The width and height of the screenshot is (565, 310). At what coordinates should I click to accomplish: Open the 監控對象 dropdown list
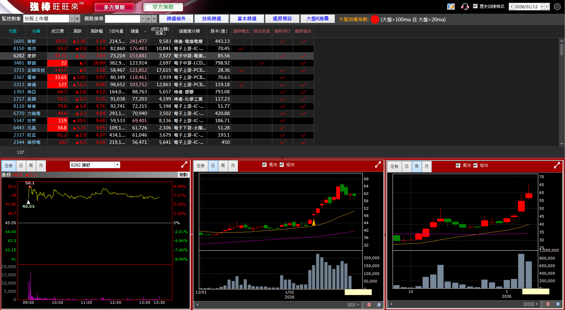[x=72, y=19]
